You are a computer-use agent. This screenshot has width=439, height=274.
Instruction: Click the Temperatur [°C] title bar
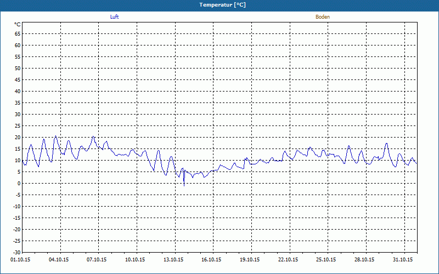coord(219,5)
